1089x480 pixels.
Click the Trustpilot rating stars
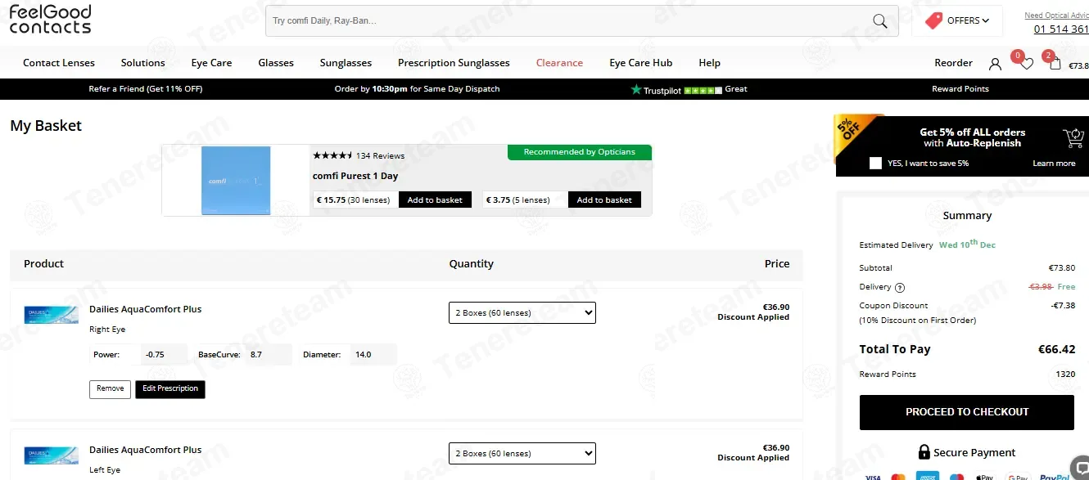[x=703, y=90]
